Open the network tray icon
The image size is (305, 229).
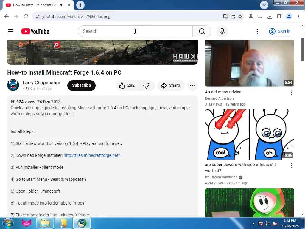[x=268, y=223]
